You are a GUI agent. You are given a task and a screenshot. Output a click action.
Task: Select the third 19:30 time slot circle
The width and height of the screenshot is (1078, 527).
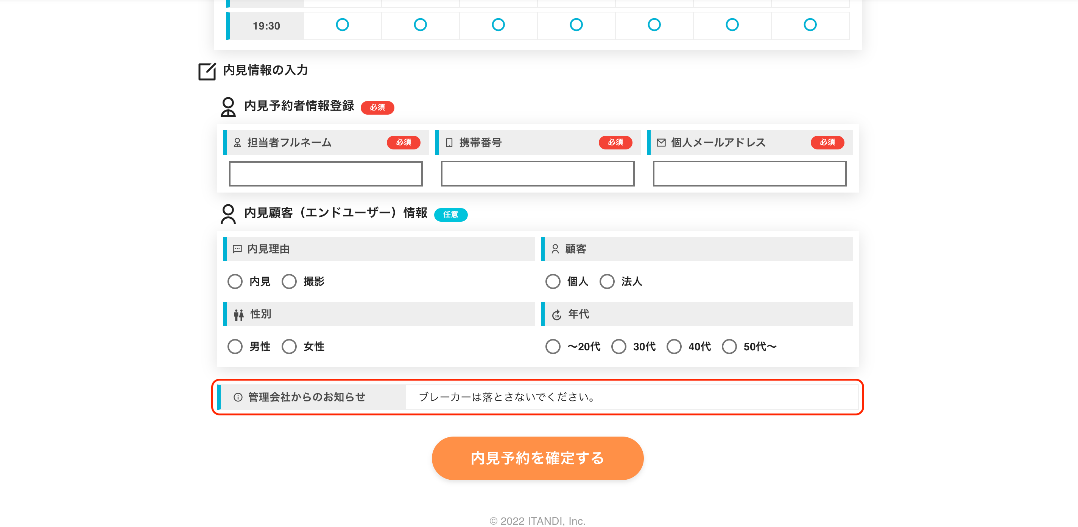[498, 25]
